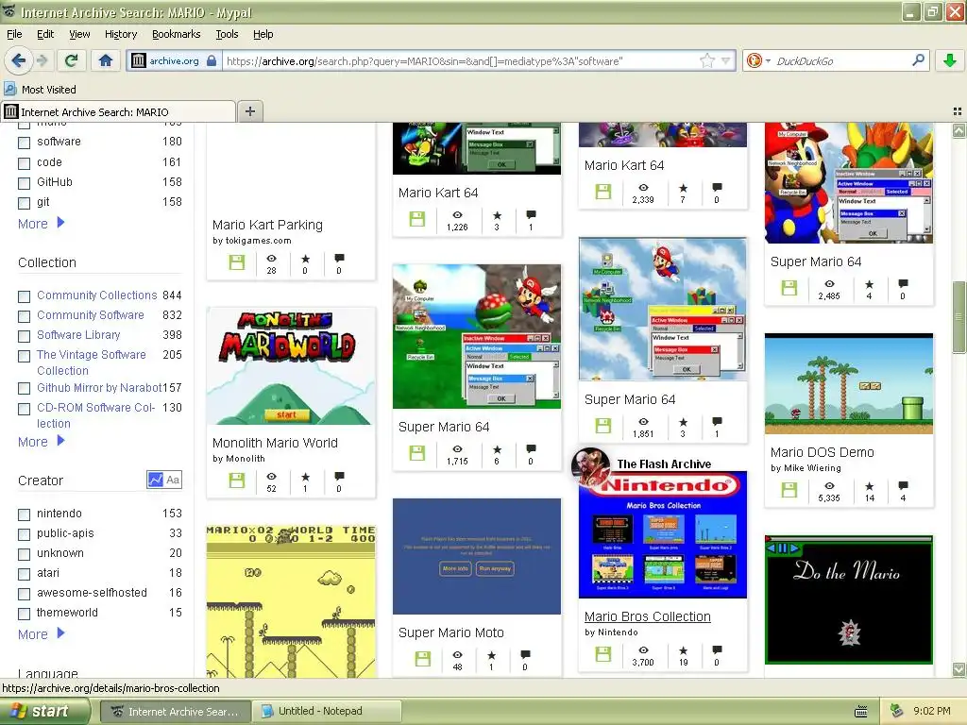Click the Super Mario Moto thumbnail
This screenshot has width=967, height=725.
coord(477,556)
